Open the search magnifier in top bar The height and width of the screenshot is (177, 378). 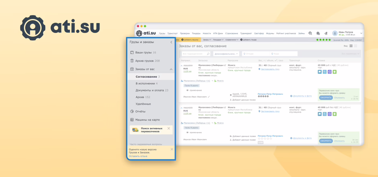point(310,33)
